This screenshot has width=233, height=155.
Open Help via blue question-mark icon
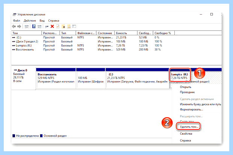coord(34,26)
